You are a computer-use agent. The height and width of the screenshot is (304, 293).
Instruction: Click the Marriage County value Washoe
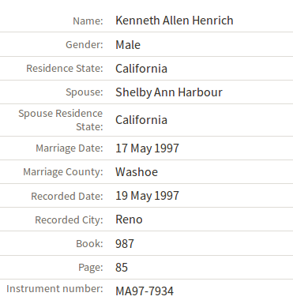pyautogui.click(x=137, y=172)
